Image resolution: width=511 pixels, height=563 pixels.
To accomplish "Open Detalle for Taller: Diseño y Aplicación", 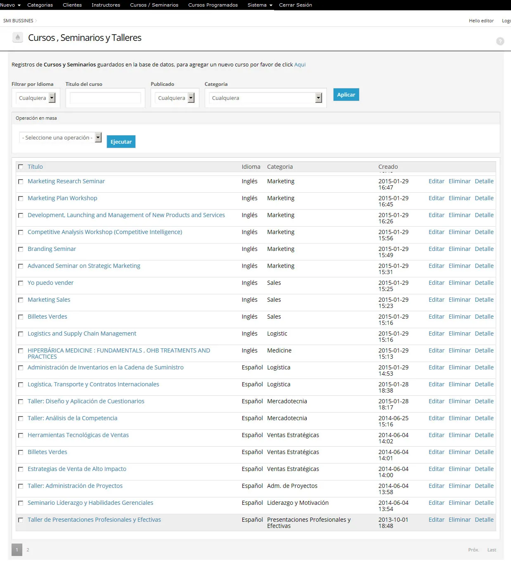I will [484, 401].
